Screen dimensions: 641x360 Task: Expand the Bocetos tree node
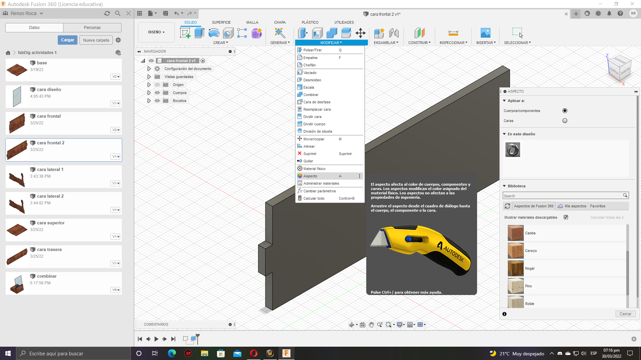[x=149, y=101]
